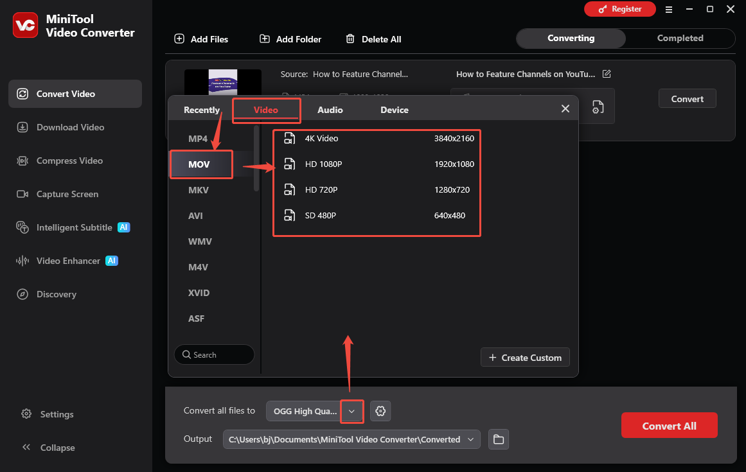The height and width of the screenshot is (472, 746).
Task: Click the format list scrollbar
Action: pyautogui.click(x=256, y=158)
